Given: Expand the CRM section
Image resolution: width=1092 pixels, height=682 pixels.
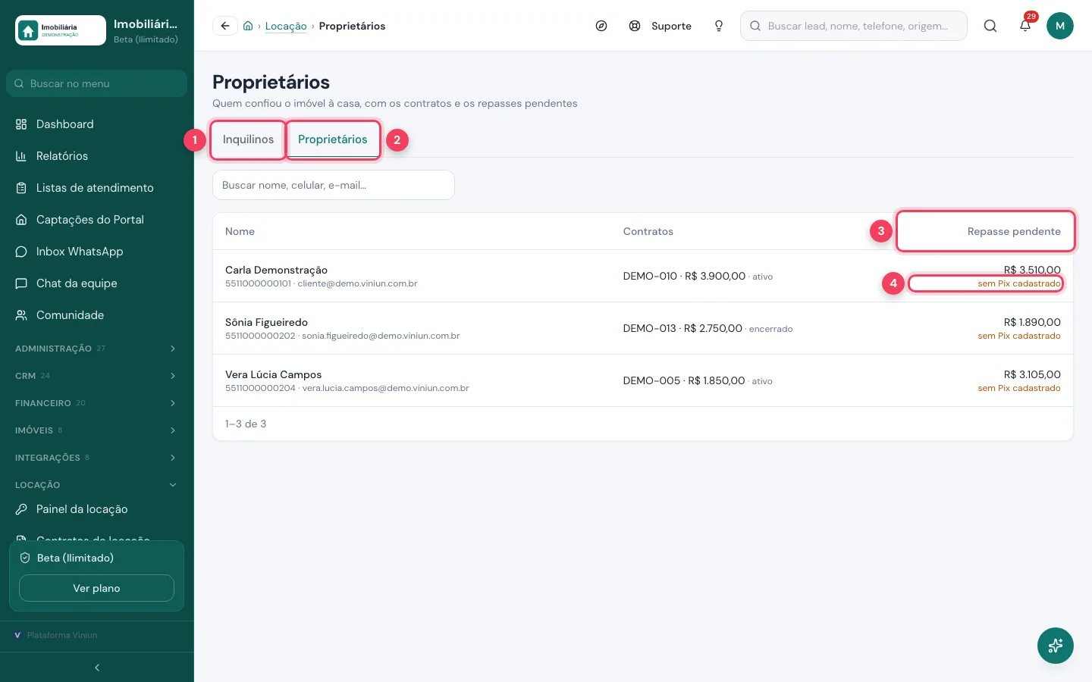Looking at the screenshot, I should [x=97, y=376].
